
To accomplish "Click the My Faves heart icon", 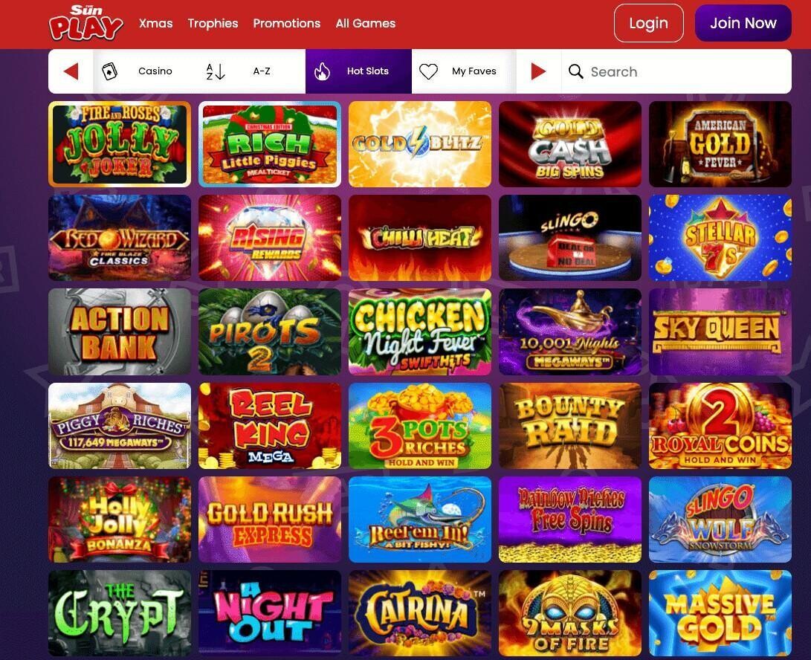I will coord(428,71).
